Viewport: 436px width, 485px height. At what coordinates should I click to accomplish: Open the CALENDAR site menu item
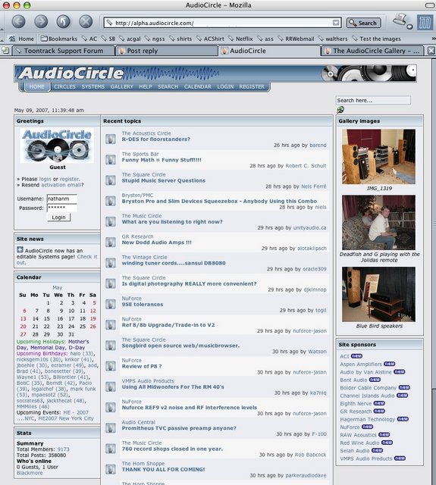[x=198, y=86]
